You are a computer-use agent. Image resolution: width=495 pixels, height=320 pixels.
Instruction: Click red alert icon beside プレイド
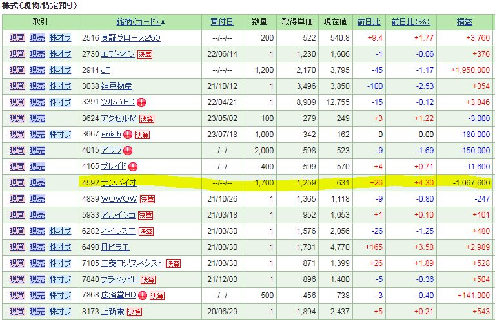click(133, 167)
